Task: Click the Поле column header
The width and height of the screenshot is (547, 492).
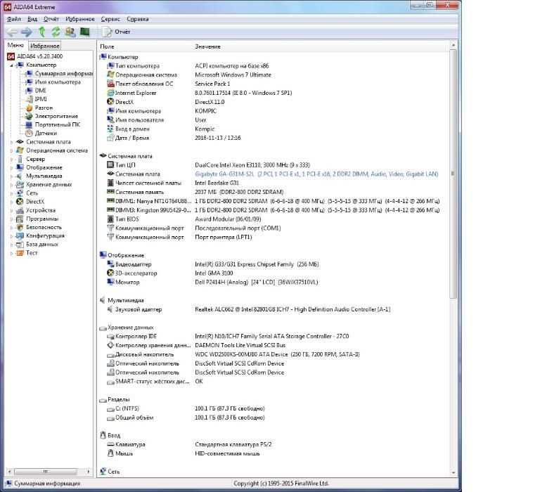Action: pos(107,46)
